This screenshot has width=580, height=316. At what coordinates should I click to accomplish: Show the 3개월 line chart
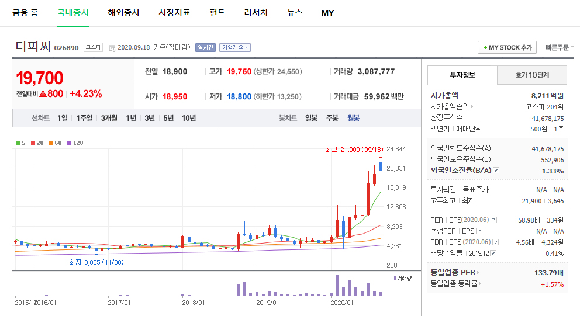(109, 118)
